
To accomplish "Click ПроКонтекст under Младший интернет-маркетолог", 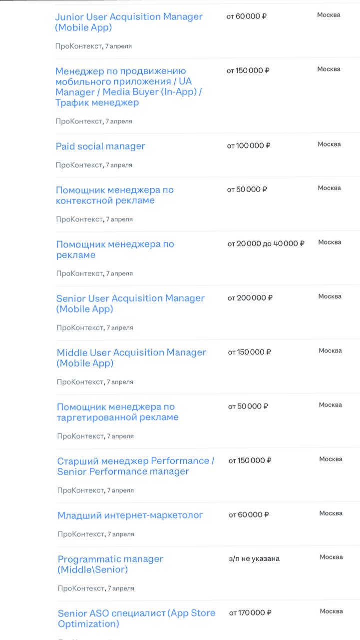I will pos(80,534).
